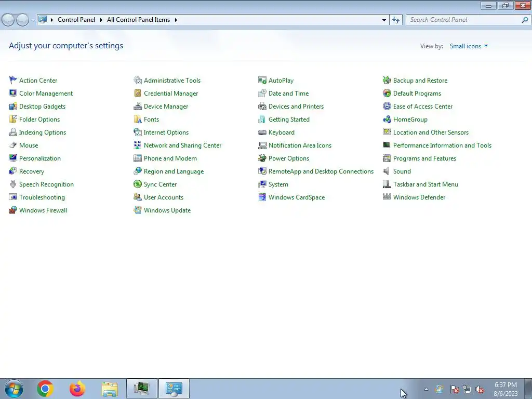Click the Ease of Access Center icon

tap(387, 106)
